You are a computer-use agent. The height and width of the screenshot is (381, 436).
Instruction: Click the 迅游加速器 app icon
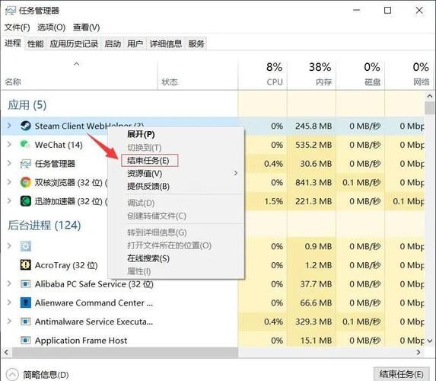pos(26,201)
